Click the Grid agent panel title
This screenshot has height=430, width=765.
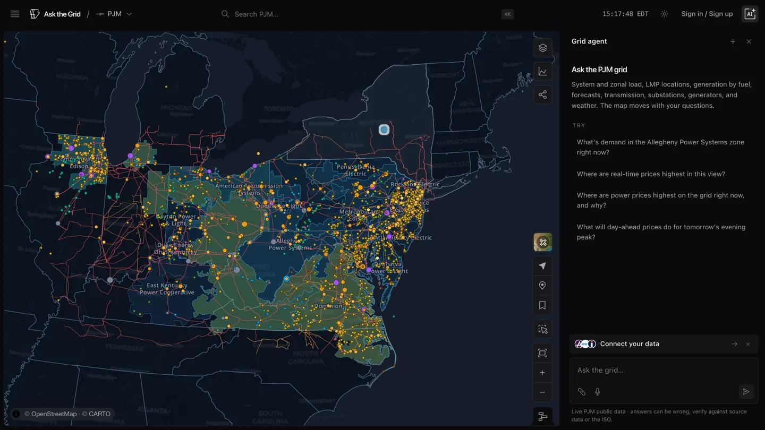(589, 41)
